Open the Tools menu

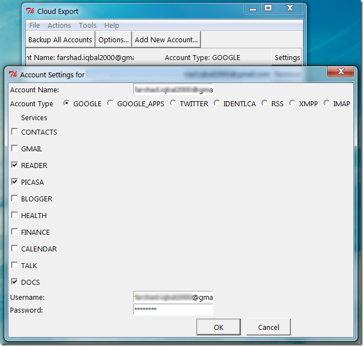coord(88,25)
